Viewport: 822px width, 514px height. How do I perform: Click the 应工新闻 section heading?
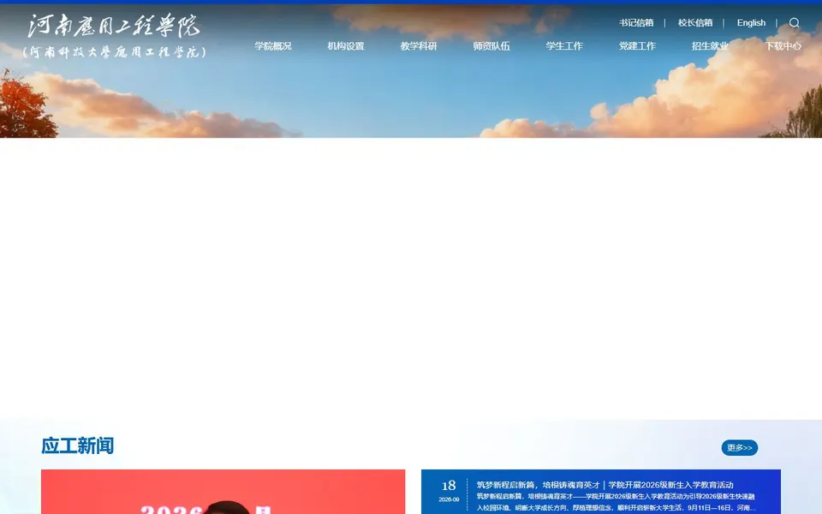(x=78, y=445)
